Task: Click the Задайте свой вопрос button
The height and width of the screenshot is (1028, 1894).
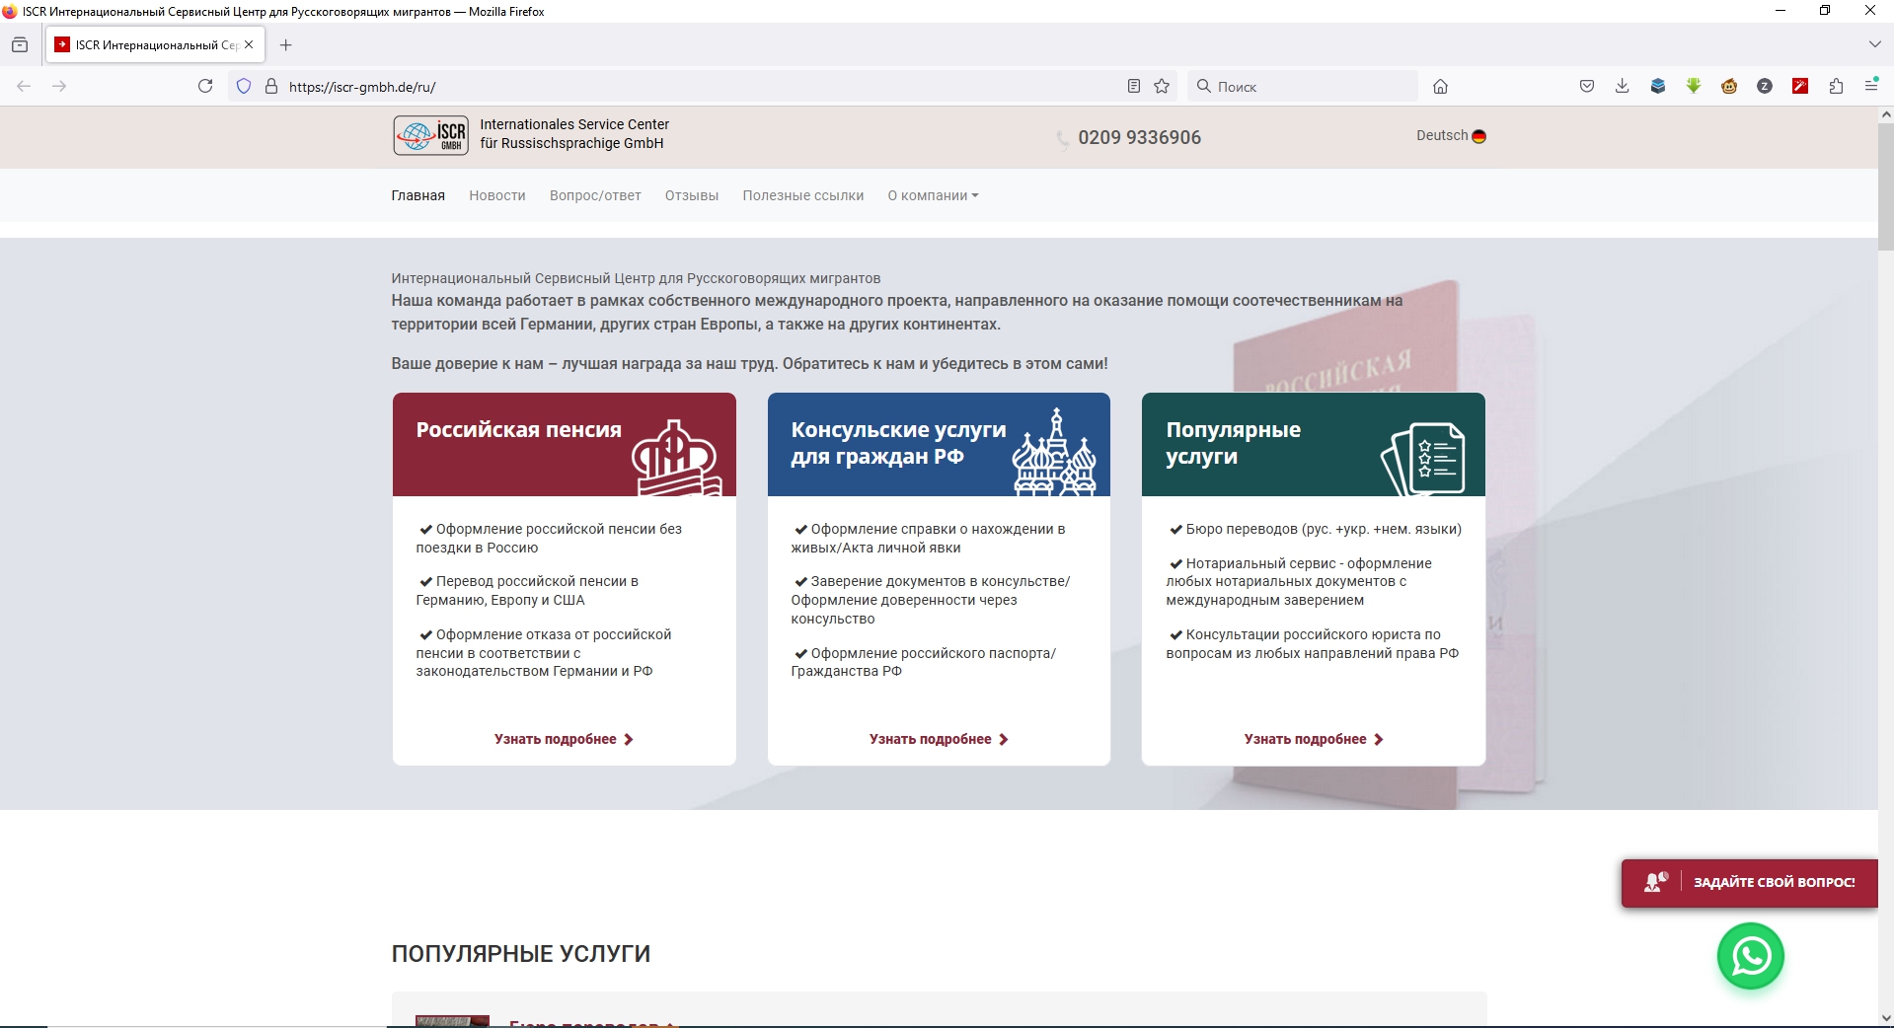Action: click(x=1750, y=883)
